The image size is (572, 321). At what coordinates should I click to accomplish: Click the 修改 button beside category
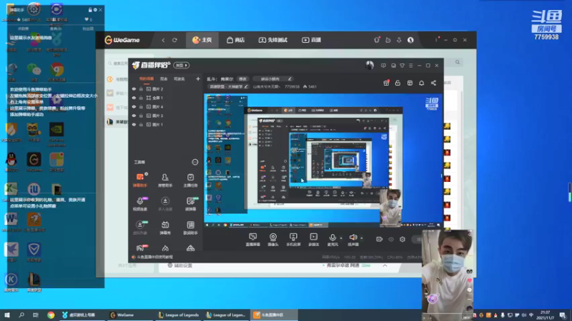coord(242,79)
